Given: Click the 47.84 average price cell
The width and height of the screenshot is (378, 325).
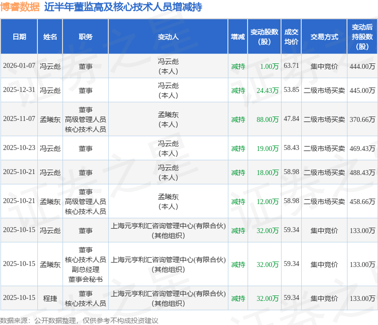Looking at the screenshot, I should click(291, 119).
